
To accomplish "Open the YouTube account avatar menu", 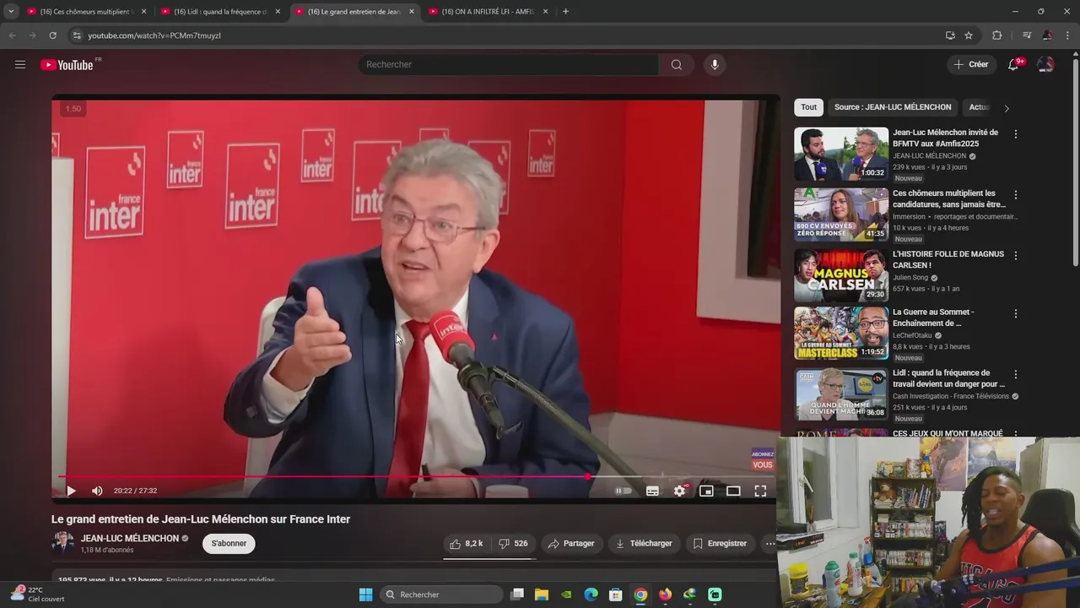I will (x=1045, y=65).
